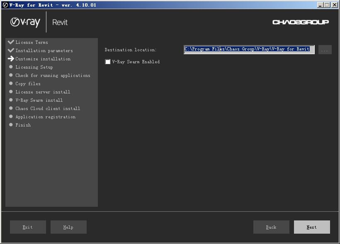Screen dimensions: 340x244
Task: Select the Customize installation step
Action: click(x=43, y=59)
